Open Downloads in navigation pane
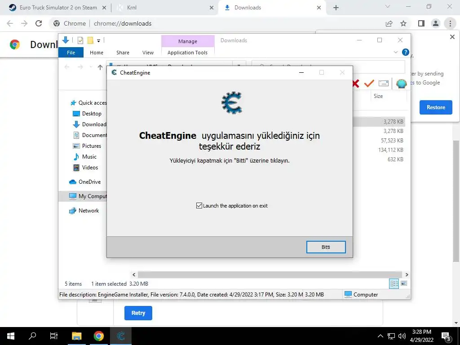Viewport: 460px width, 345px height. (x=89, y=124)
